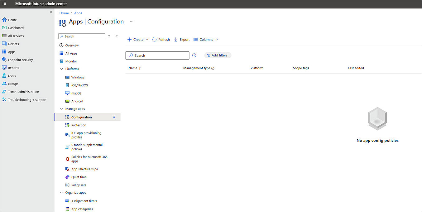This screenshot has height=212, width=422.
Task: Click the Assignment filters icon
Action: click(x=67, y=201)
